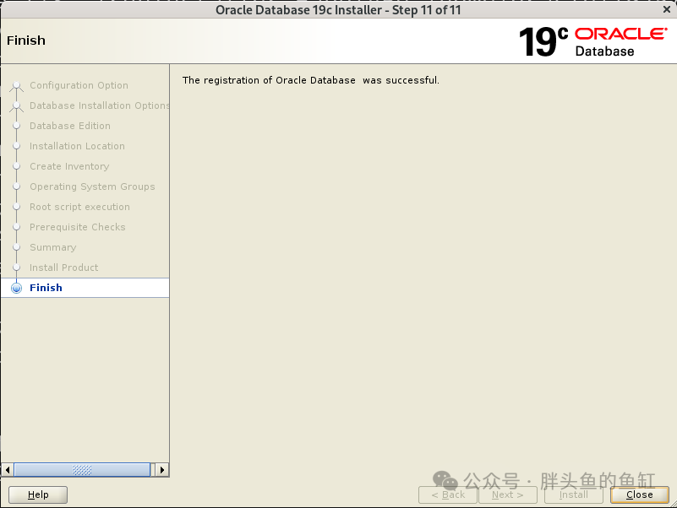
Task: Click the Create Inventory step bullet
Action: (16, 166)
